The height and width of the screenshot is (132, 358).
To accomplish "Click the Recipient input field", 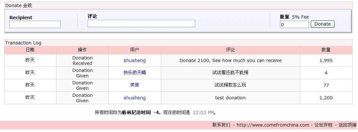I will [35, 25].
